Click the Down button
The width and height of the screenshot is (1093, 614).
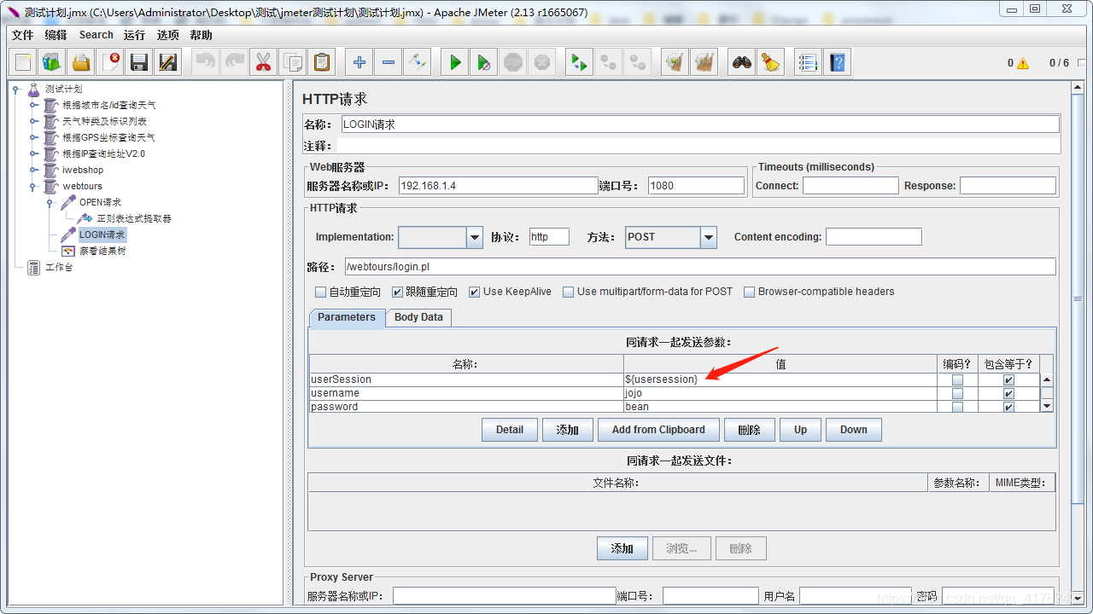pyautogui.click(x=853, y=430)
